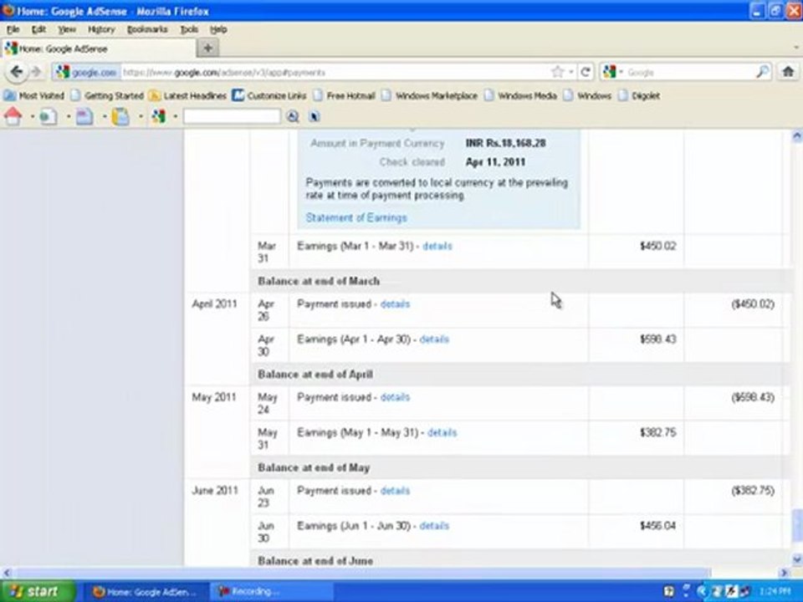
Task: Click the toolbar magnifier search icon
Action: tap(293, 116)
